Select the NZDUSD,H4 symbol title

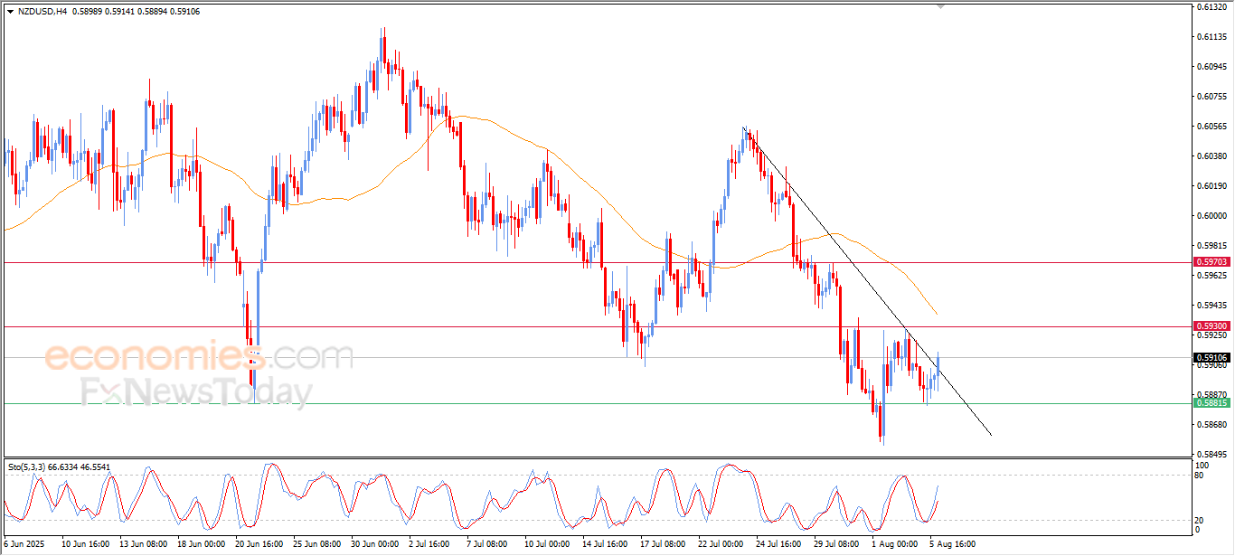point(42,12)
